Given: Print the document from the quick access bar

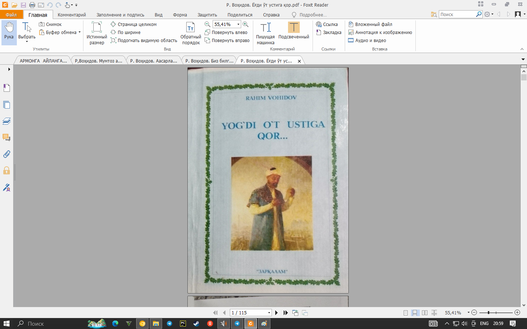Looking at the screenshot, I should [x=32, y=5].
